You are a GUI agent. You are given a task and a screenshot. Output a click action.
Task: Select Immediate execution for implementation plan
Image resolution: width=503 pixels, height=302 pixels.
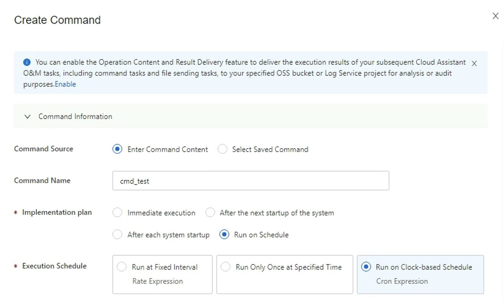click(117, 213)
